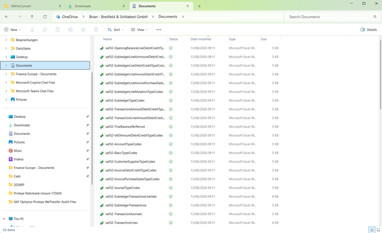Select file xaf32-CustomerSupplierTypeCodes
Image resolution: width=382 pixels, height=233 pixels.
131,161
